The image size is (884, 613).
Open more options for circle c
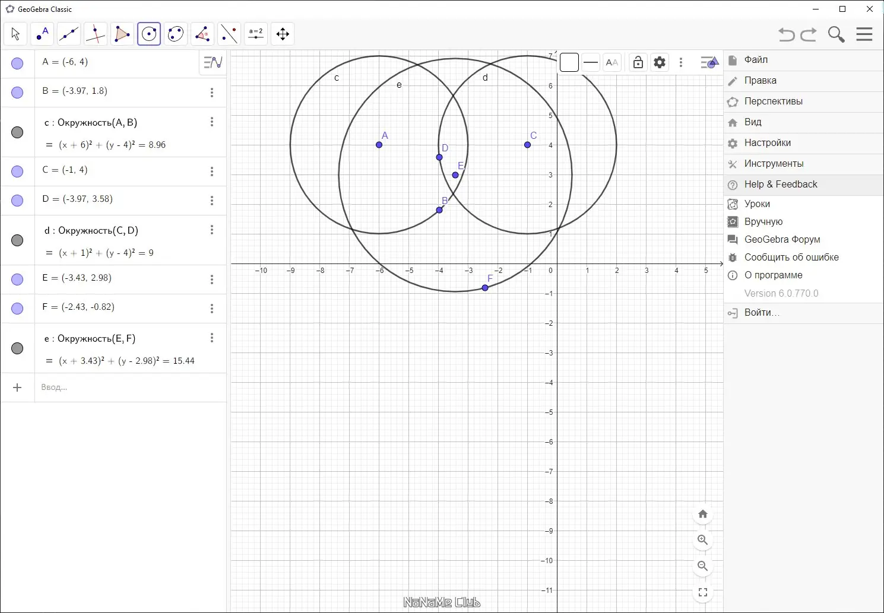tap(212, 122)
